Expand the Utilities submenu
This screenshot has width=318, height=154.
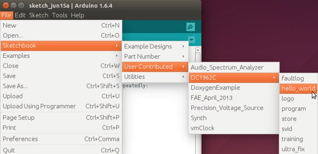[x=155, y=77]
